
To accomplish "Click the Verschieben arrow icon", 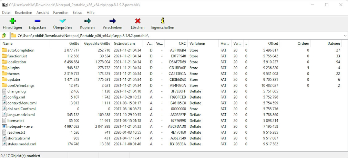I will tap(112, 21).
